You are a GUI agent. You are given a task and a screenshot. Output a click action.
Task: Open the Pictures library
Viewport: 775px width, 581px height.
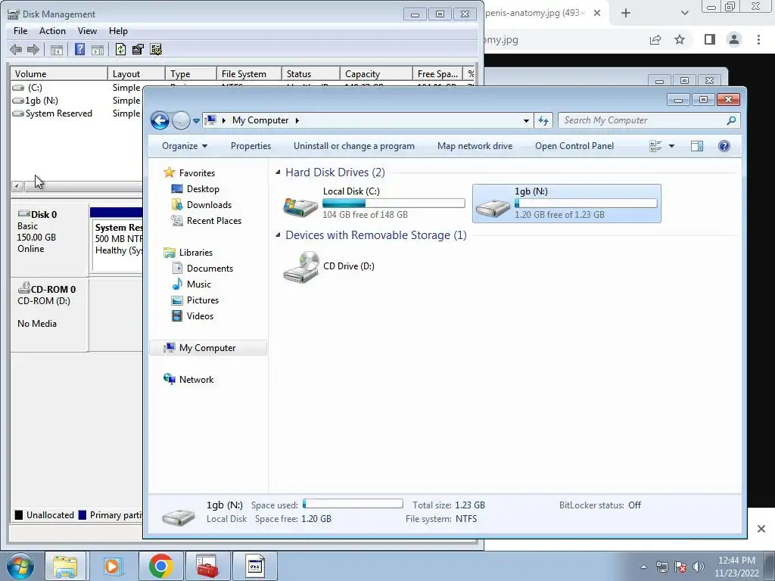pyautogui.click(x=203, y=300)
